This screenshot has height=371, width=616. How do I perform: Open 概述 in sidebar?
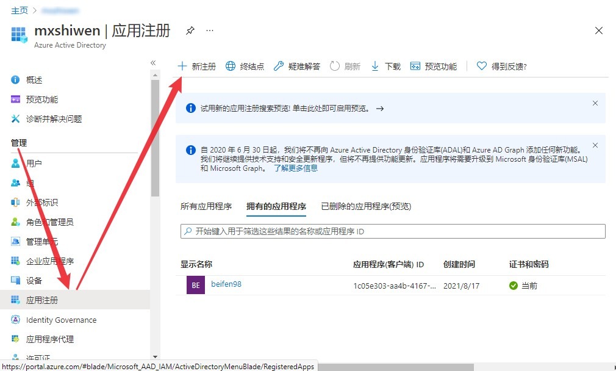[x=34, y=80]
